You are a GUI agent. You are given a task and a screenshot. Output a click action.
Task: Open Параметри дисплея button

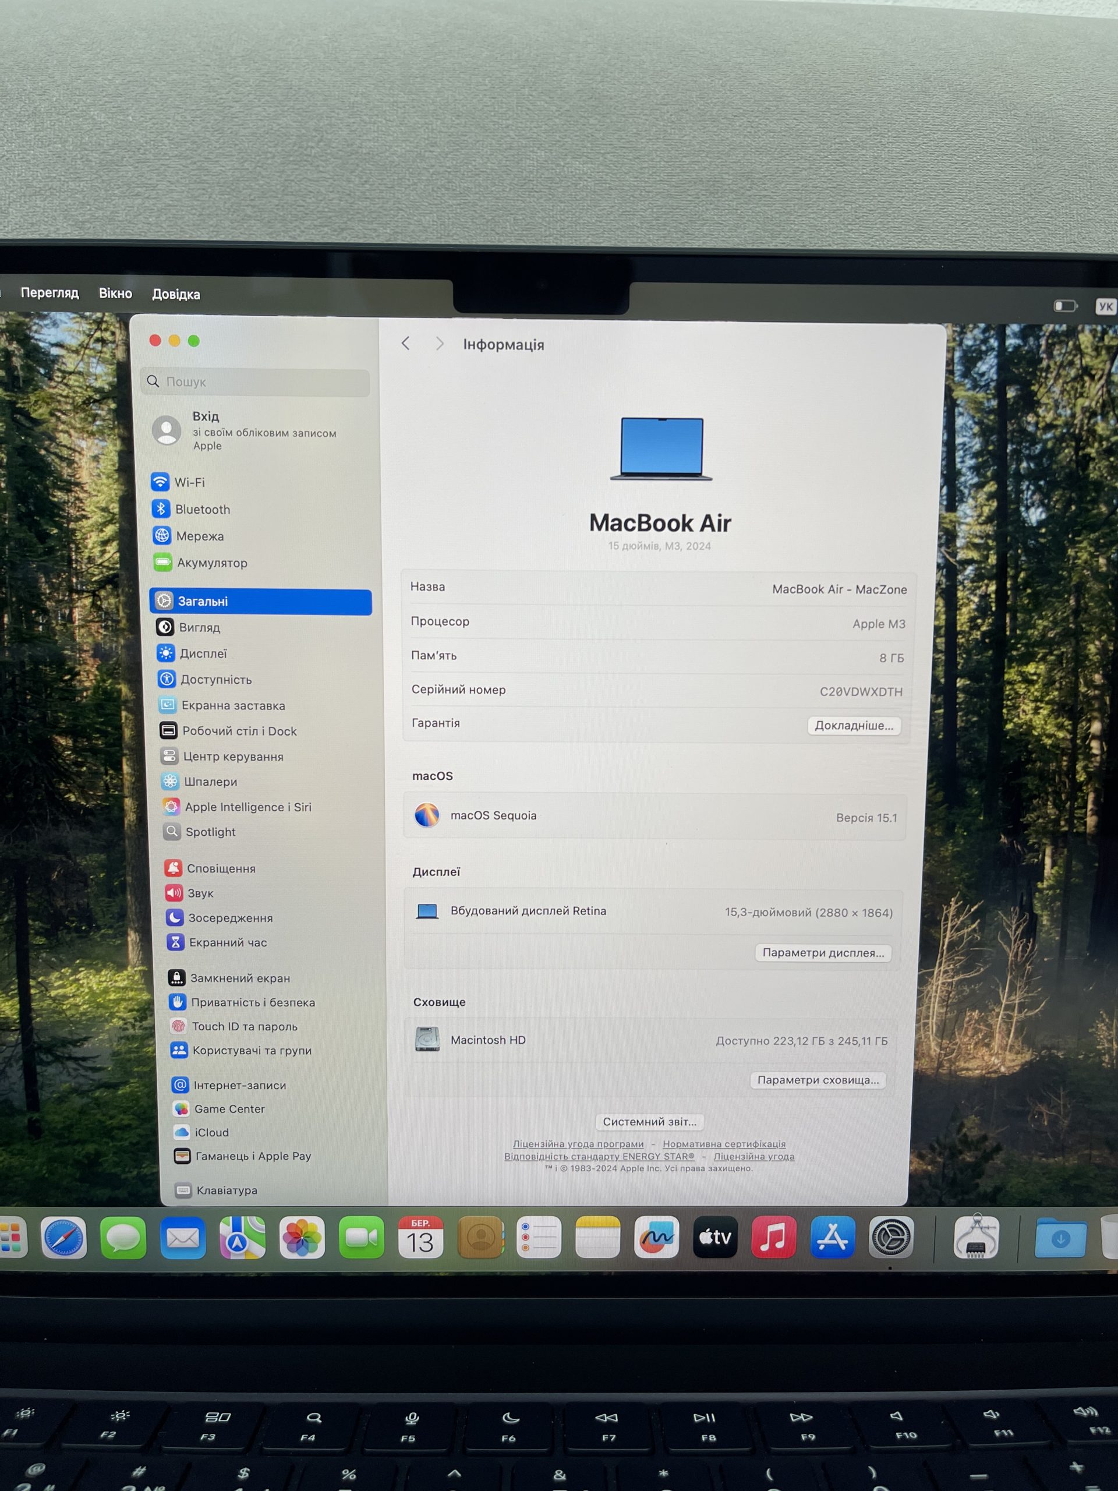[x=823, y=952]
